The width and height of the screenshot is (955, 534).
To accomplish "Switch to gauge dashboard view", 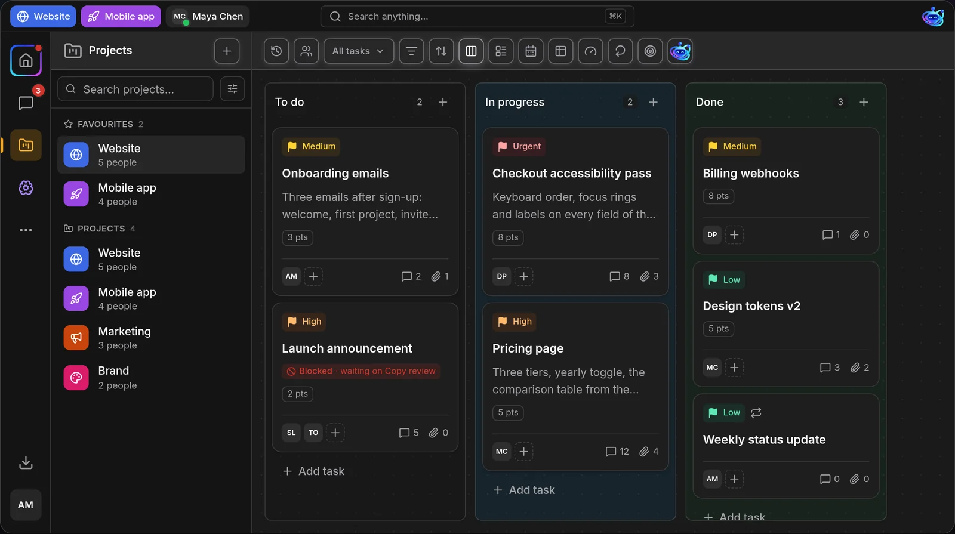I will [590, 51].
